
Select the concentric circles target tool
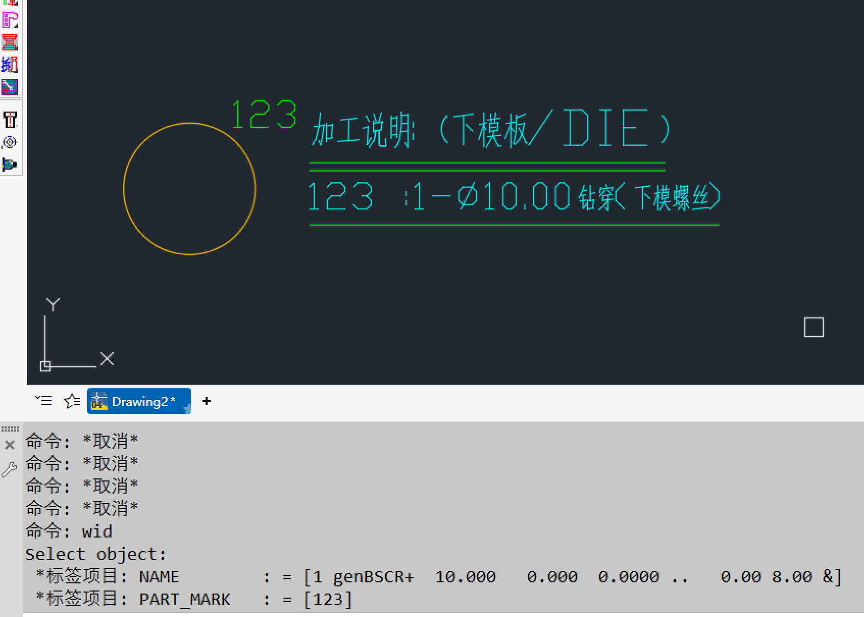10,142
